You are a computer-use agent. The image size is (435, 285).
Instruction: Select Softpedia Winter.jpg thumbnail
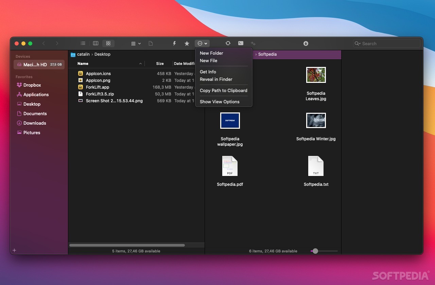316,120
